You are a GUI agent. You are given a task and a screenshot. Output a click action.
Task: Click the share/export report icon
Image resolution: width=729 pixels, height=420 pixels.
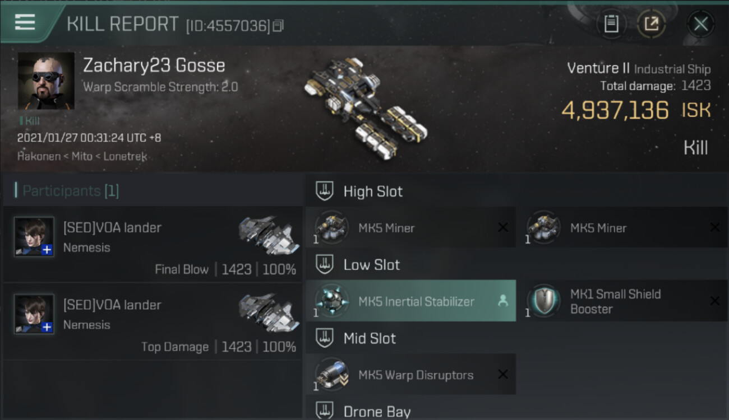click(x=651, y=24)
